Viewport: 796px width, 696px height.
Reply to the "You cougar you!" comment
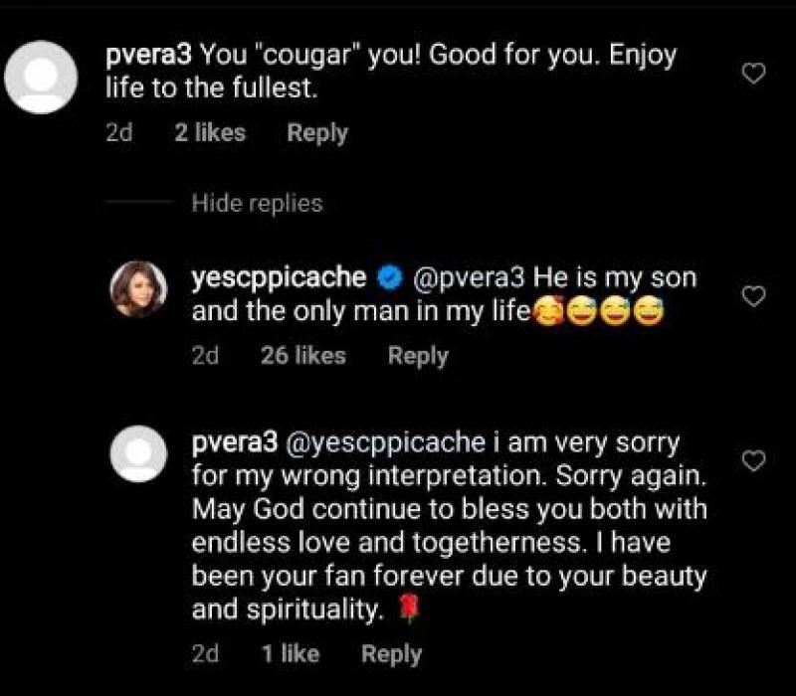[317, 133]
